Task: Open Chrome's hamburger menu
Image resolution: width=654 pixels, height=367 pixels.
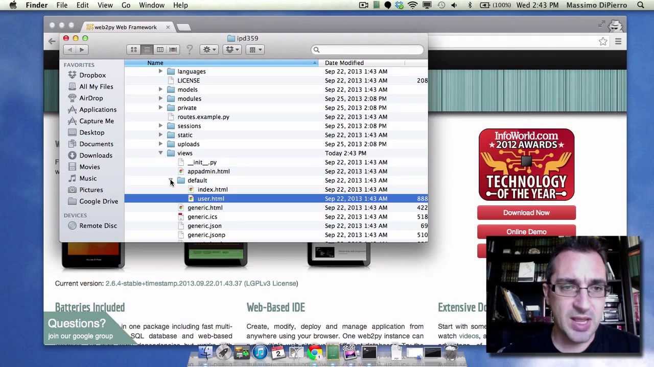Action: pyautogui.click(x=618, y=42)
